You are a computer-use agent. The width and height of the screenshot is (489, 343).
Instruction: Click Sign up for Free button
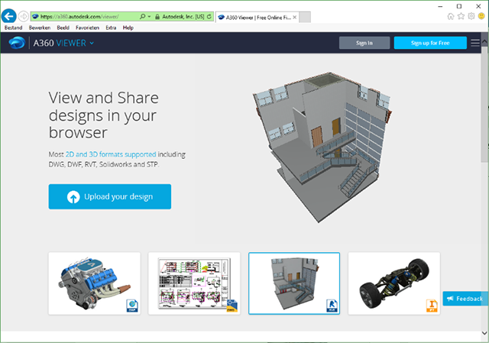tap(430, 43)
